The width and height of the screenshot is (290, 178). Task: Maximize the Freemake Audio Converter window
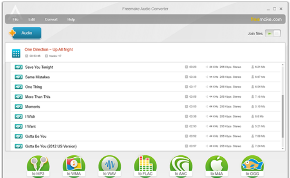click(275, 9)
